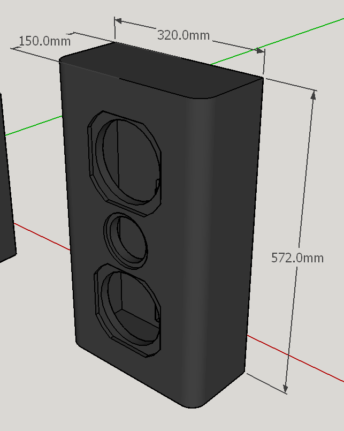344x431 pixels.
Task: Select the 572.0mm height dimension label
Action: pyautogui.click(x=297, y=258)
